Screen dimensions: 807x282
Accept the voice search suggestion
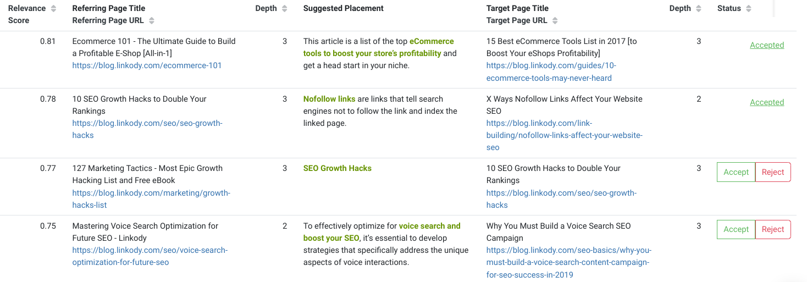click(x=736, y=229)
